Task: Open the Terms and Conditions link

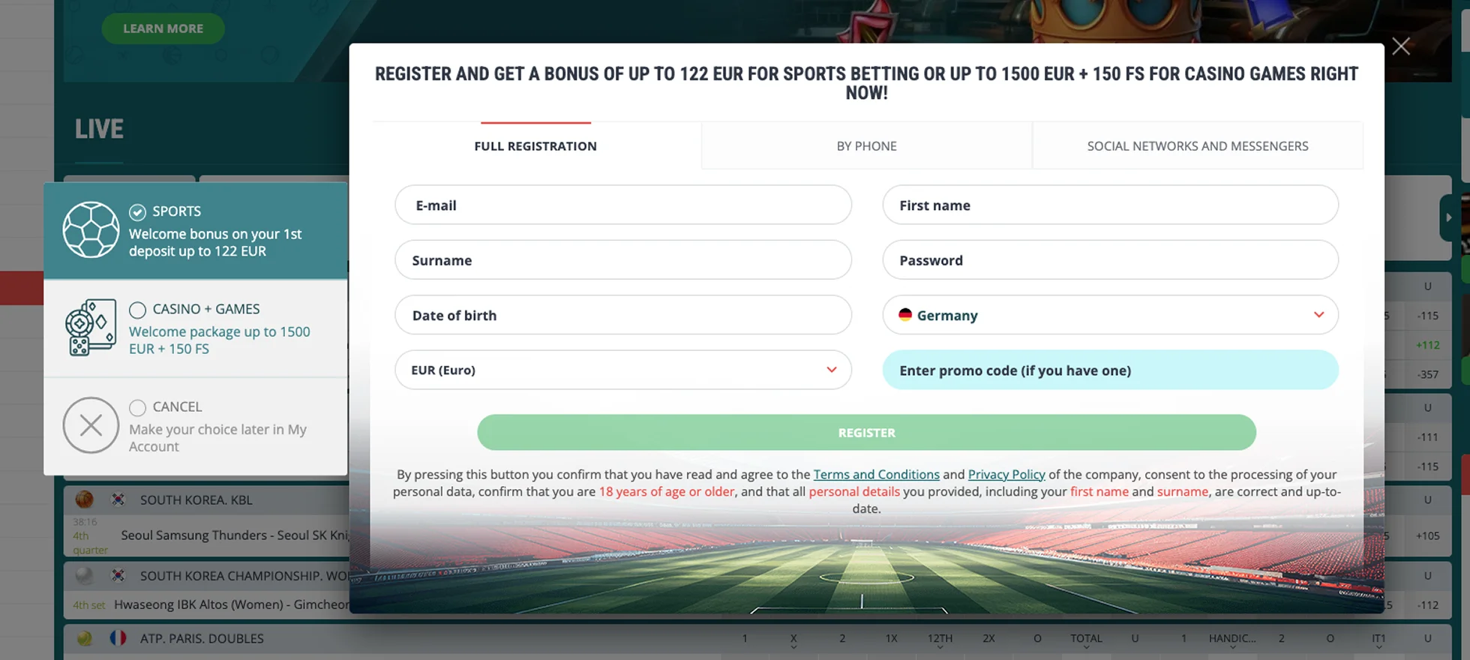Action: point(876,474)
